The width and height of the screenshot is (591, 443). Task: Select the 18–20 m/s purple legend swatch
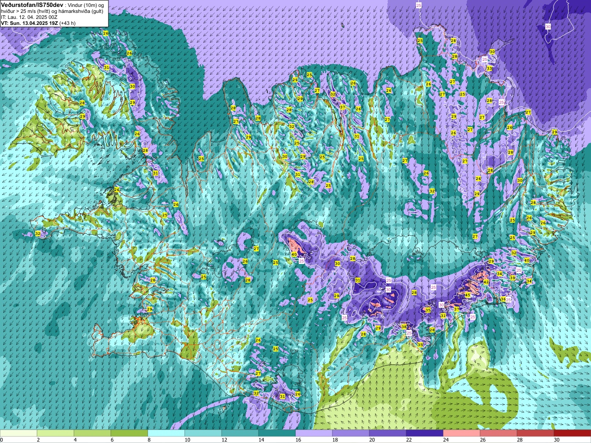351,433
